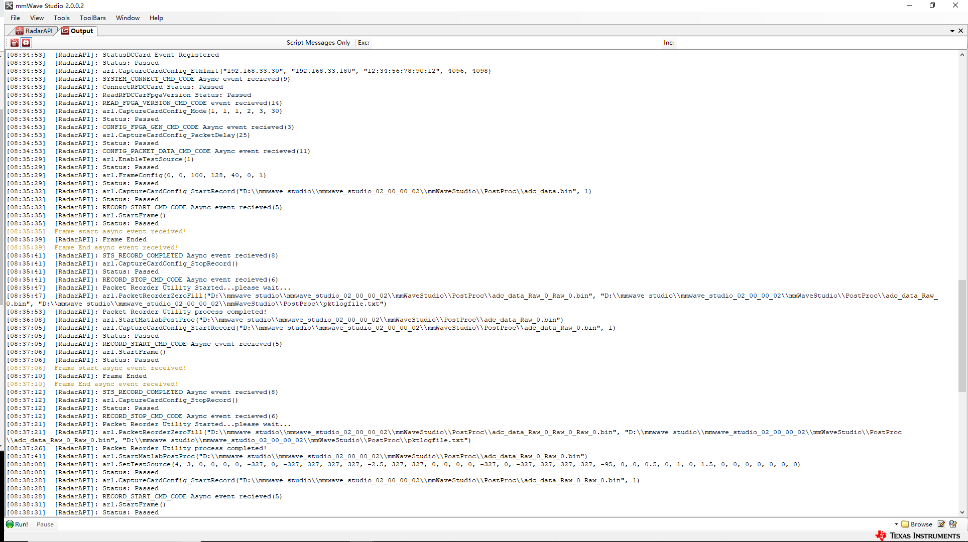Image resolution: width=968 pixels, height=542 pixels.
Task: Click 'ar1.FrameConfig(0, 0, 100, 128, 40, 0, 1)' line
Action: [x=184, y=175]
